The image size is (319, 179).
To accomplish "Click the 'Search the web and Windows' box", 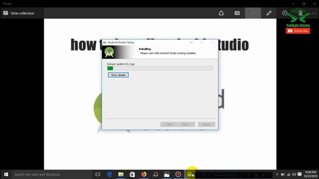I will tap(52, 175).
